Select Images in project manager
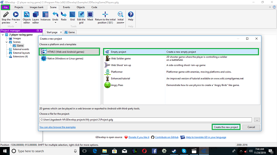The image size is (277, 155). pos(17,38)
